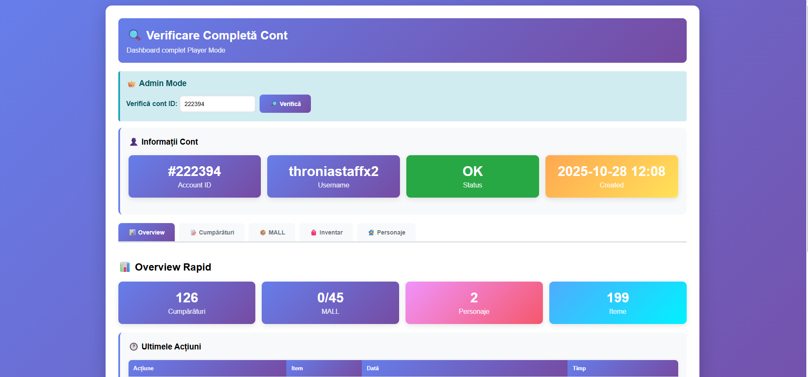808x377 pixels.
Task: Open the MALL tab
Action: (271, 232)
